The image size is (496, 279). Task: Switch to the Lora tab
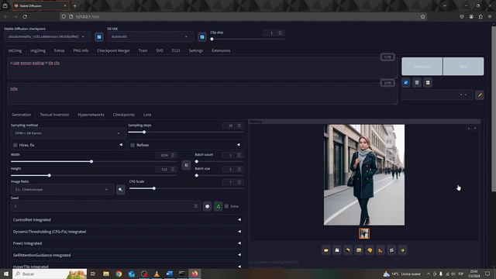[147, 115]
